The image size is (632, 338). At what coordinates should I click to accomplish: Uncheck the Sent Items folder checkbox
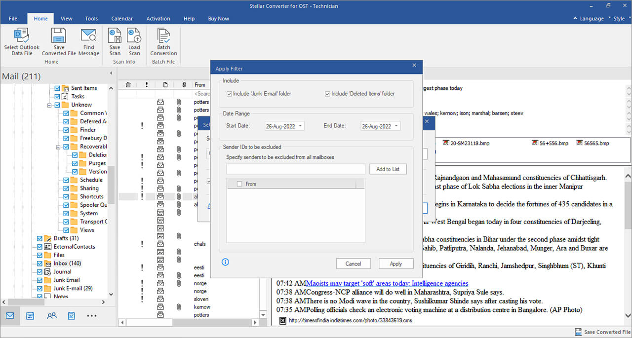point(57,88)
